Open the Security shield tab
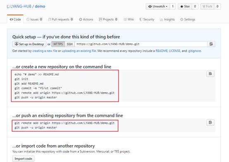The height and width of the screenshot is (162, 229). click(x=147, y=19)
